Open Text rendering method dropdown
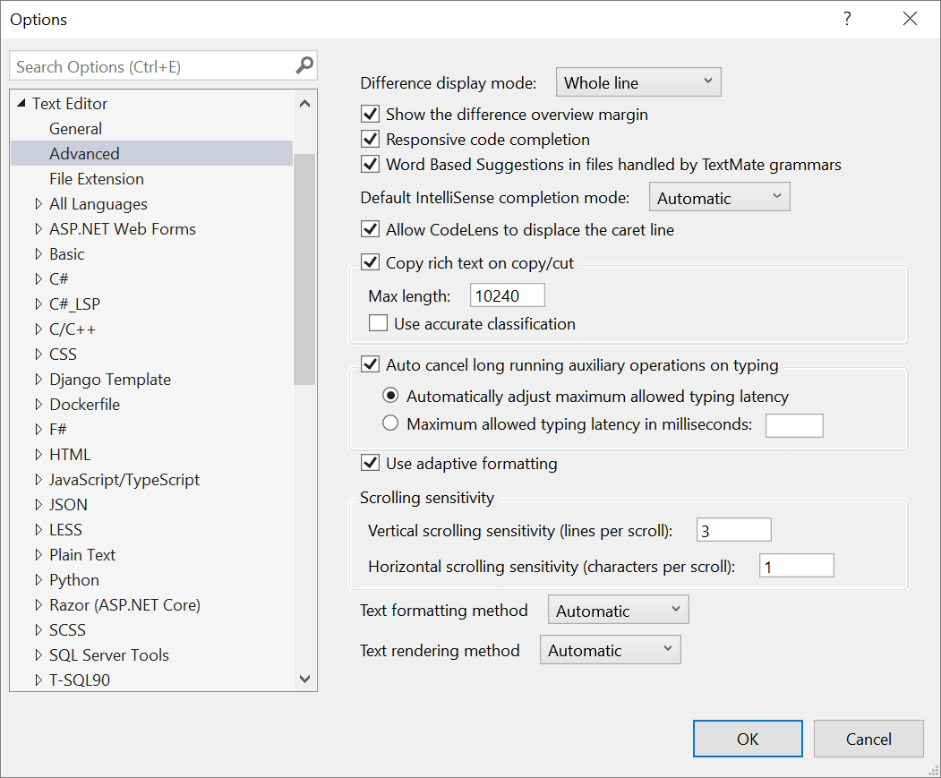The image size is (941, 778). click(611, 650)
